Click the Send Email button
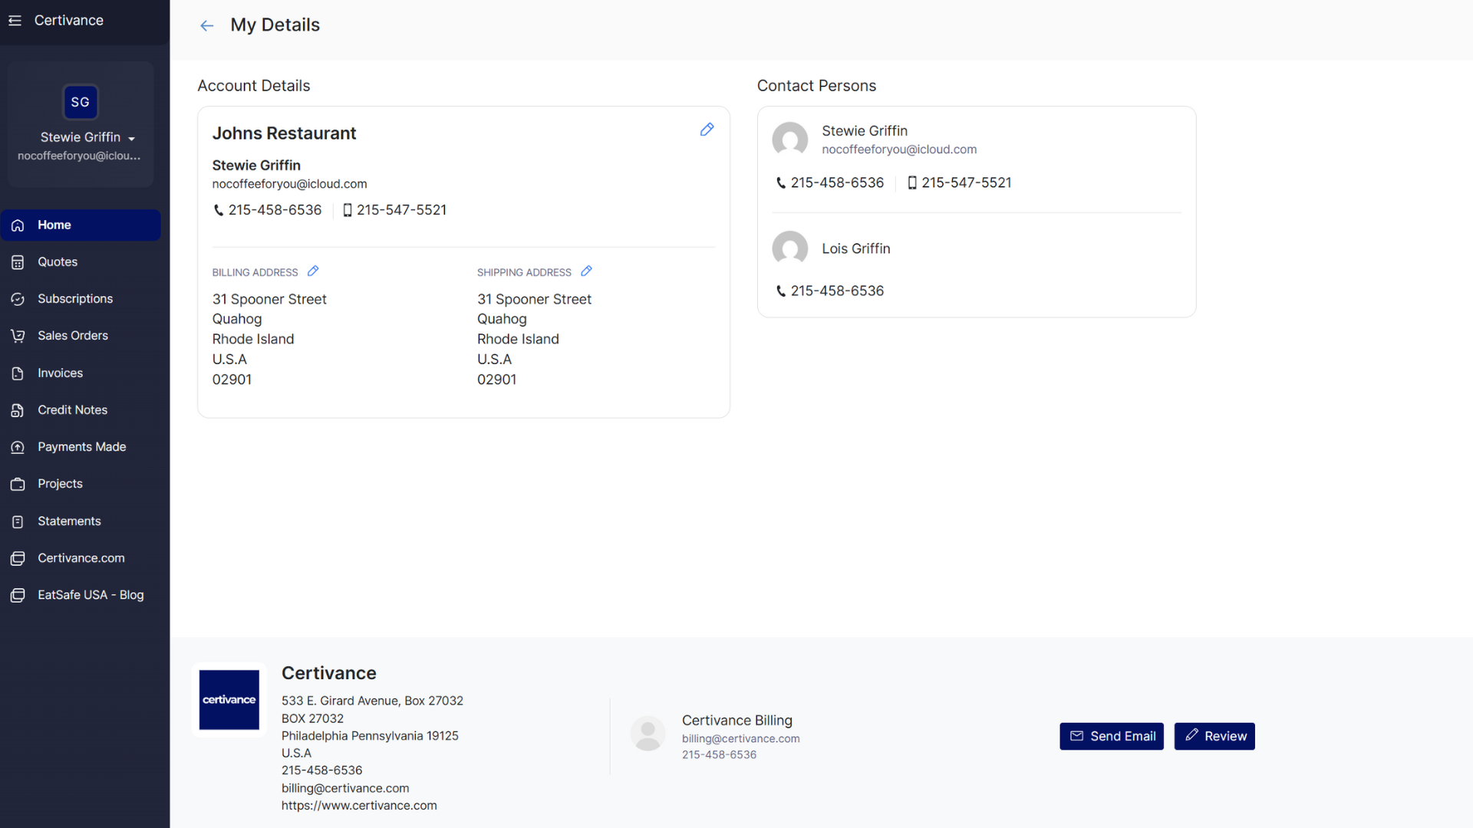This screenshot has height=828, width=1473. pos(1112,736)
